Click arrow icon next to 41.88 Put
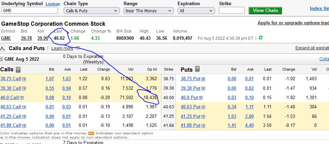Image resolution: width=329 pixels, height=144 pixels. click(203, 126)
